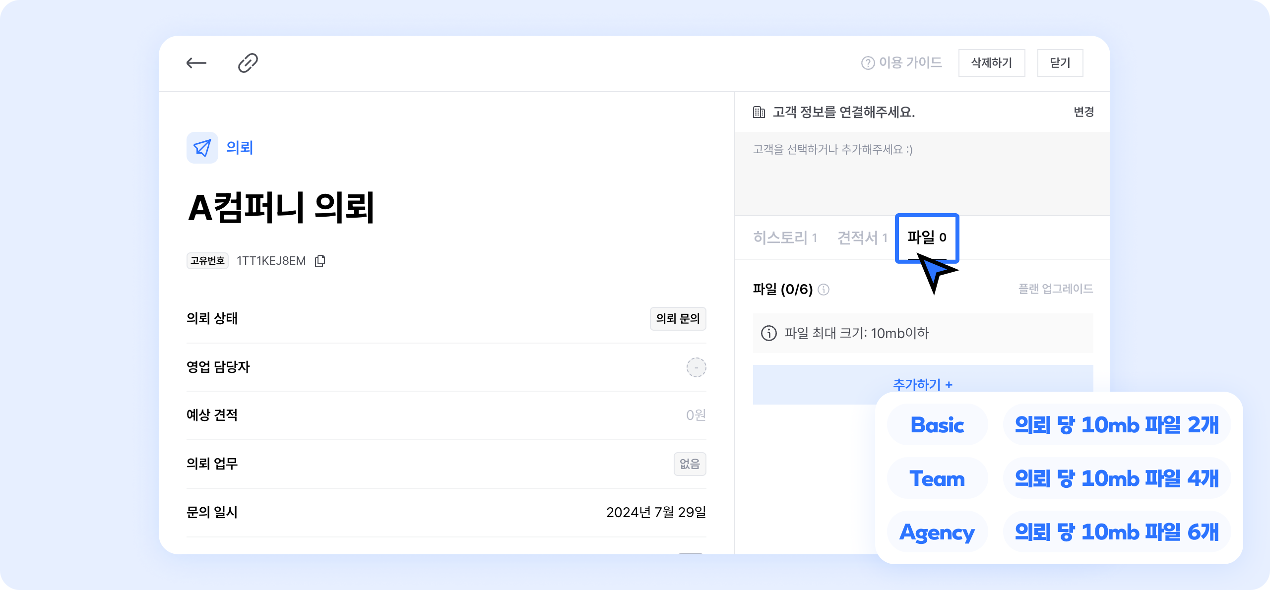The width and height of the screenshot is (1270, 590).
Task: Click the back arrow icon
Action: (x=196, y=63)
